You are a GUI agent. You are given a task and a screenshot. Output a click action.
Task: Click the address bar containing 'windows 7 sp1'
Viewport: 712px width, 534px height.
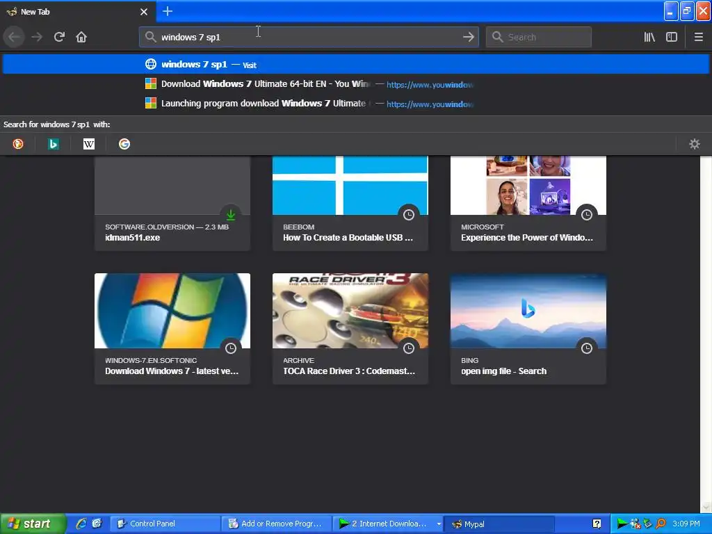(309, 37)
